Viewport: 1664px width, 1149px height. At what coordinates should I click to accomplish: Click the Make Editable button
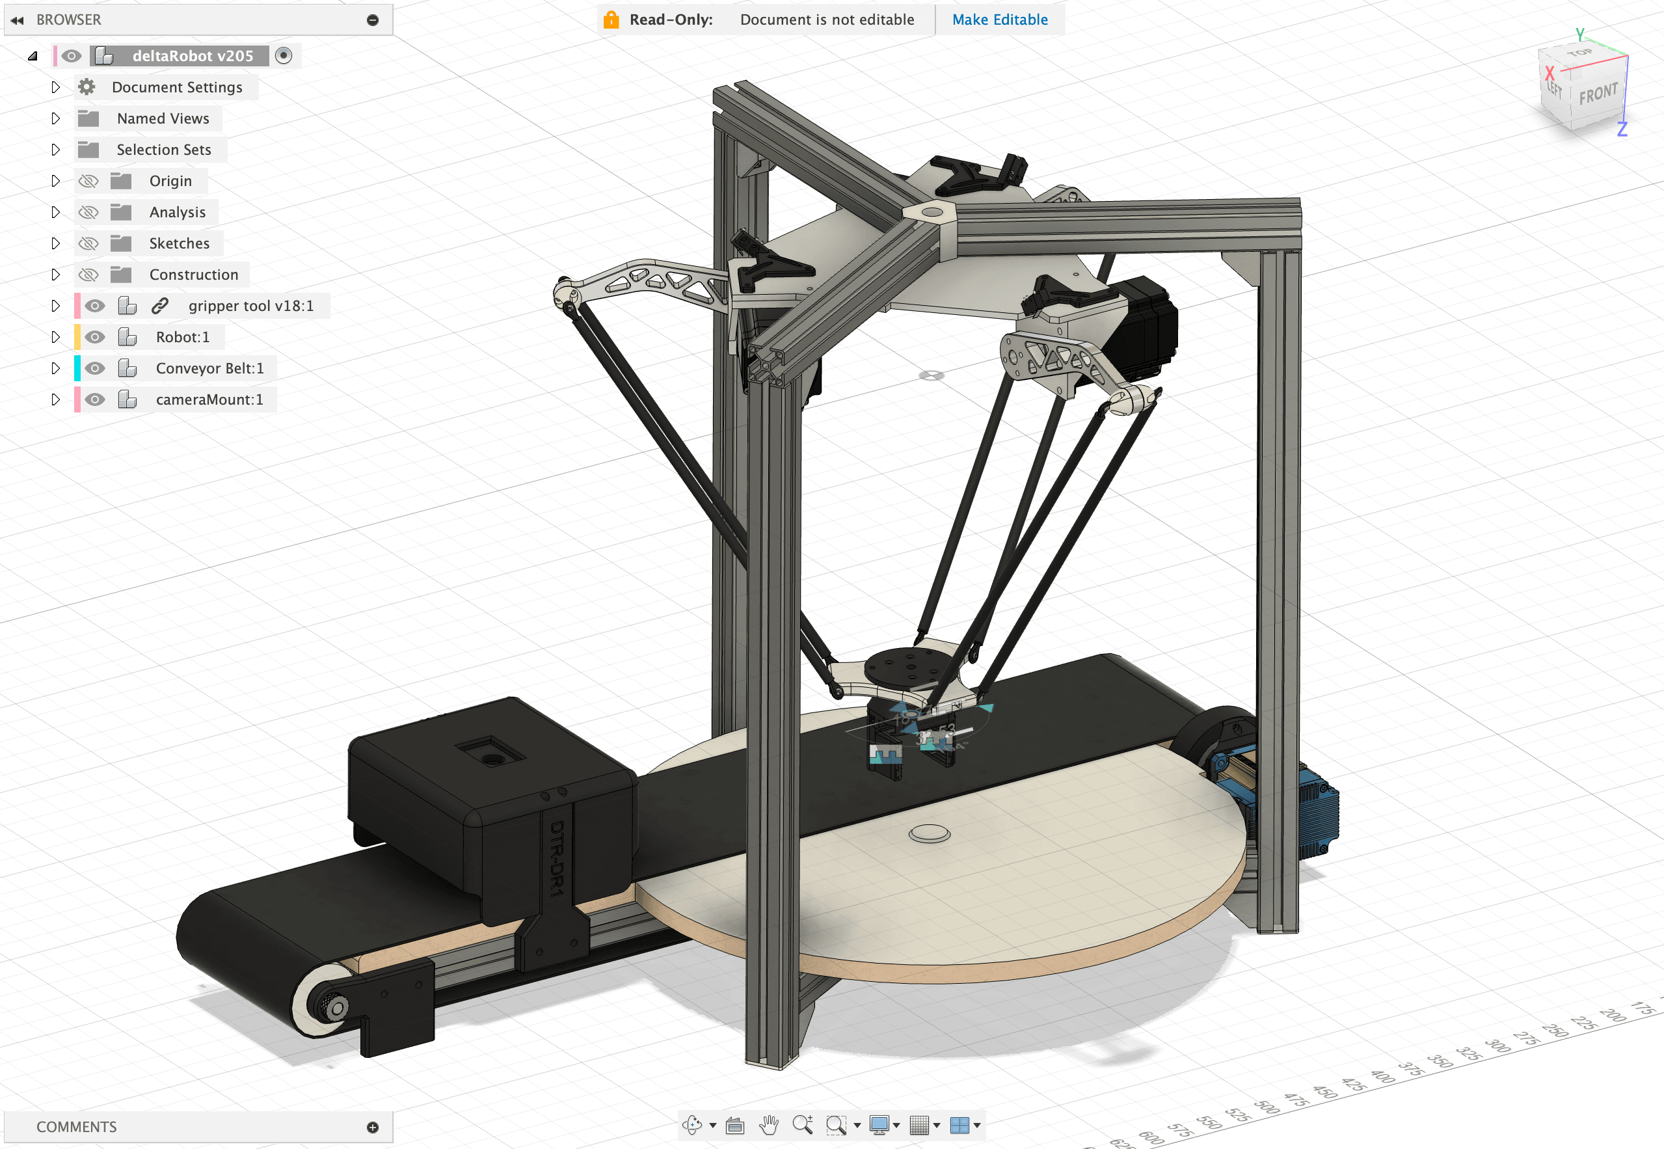tap(1000, 20)
